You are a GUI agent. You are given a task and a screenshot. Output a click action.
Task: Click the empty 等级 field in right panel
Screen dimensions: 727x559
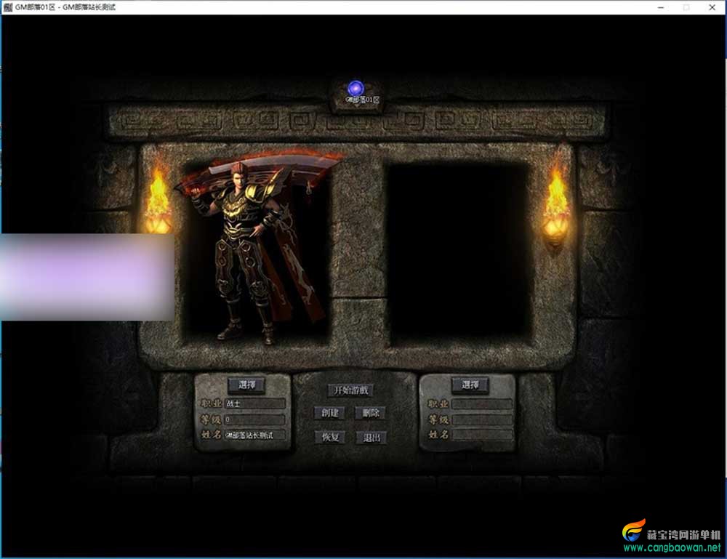482,420
